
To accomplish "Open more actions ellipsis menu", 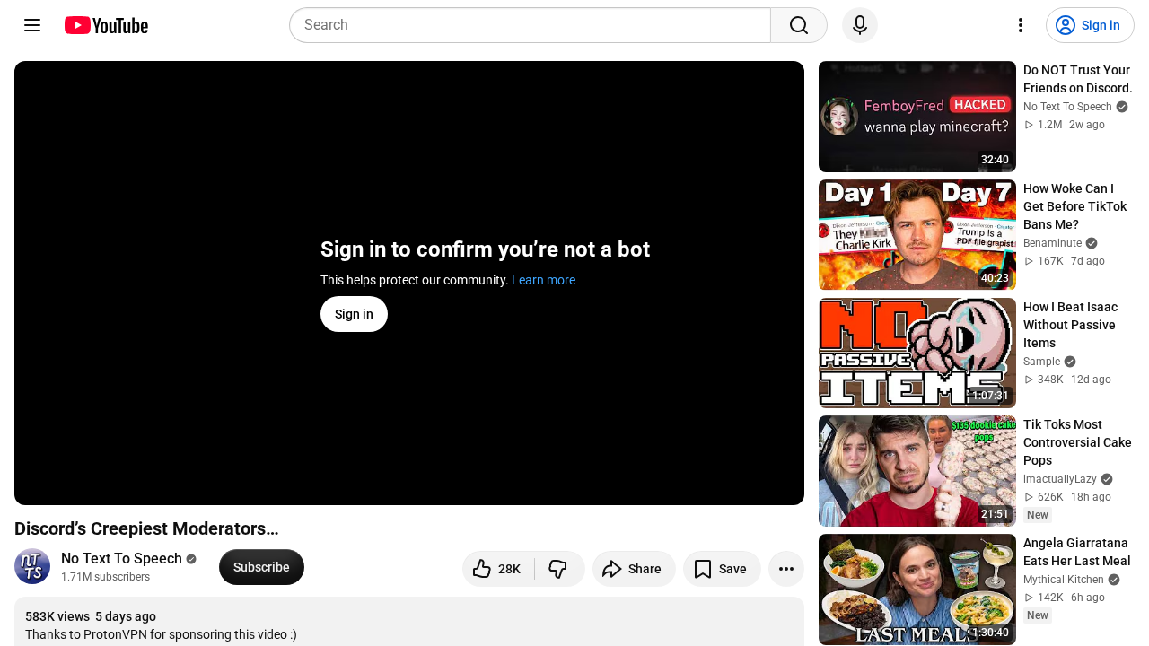I will (x=786, y=569).
